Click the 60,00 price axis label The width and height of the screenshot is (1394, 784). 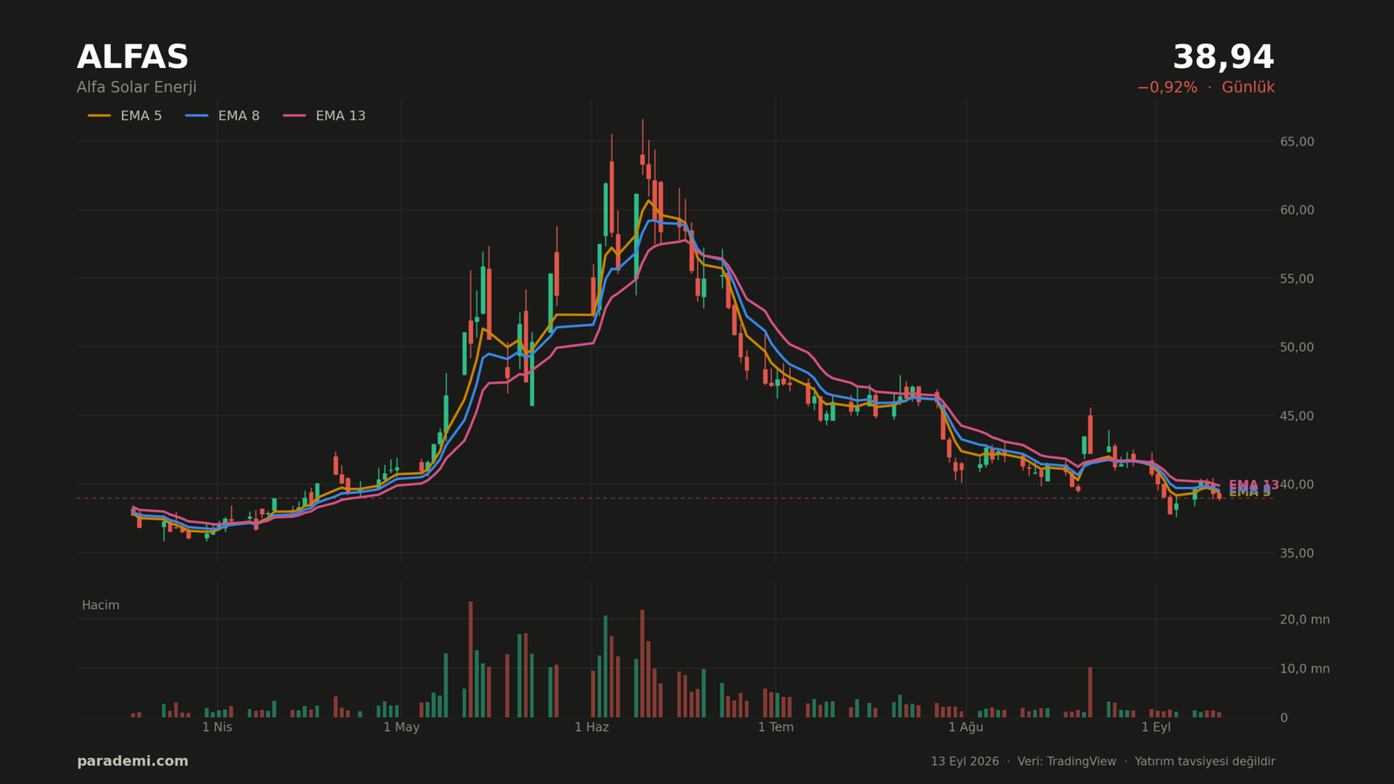(1296, 210)
